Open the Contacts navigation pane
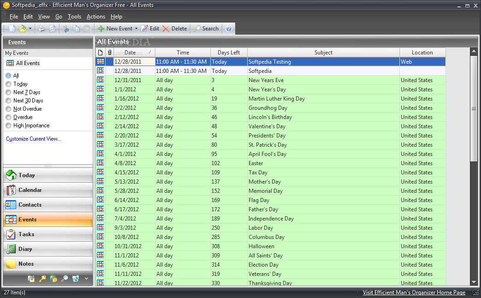Image resolution: width=481 pixels, height=298 pixels. (48, 205)
